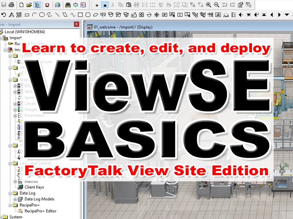This screenshot has height=219, width=293.
Task: Select the Polygon drawing tool
Action: pyautogui.click(x=65, y=15)
